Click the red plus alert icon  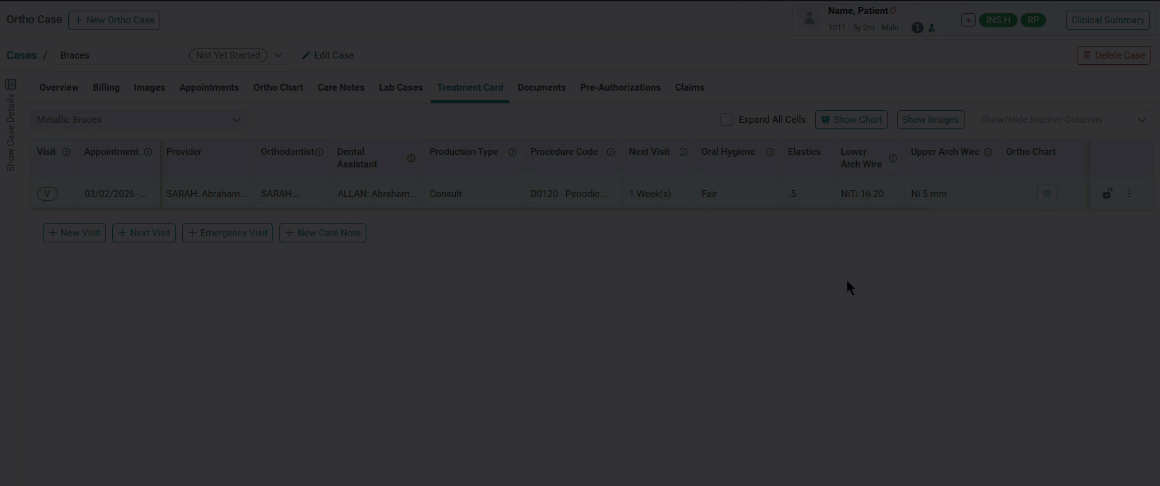tap(968, 20)
